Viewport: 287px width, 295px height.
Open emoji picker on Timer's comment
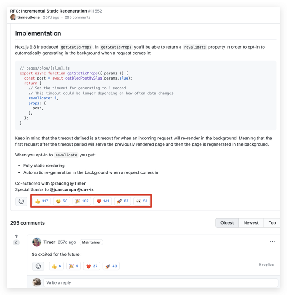[38, 266]
